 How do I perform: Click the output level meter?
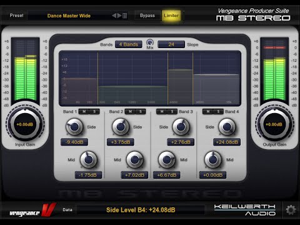point(274,71)
